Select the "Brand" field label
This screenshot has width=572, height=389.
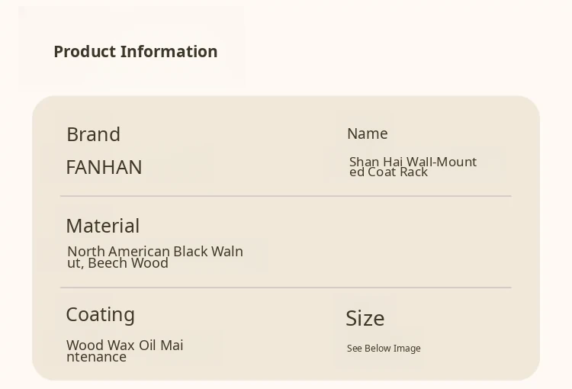click(93, 134)
